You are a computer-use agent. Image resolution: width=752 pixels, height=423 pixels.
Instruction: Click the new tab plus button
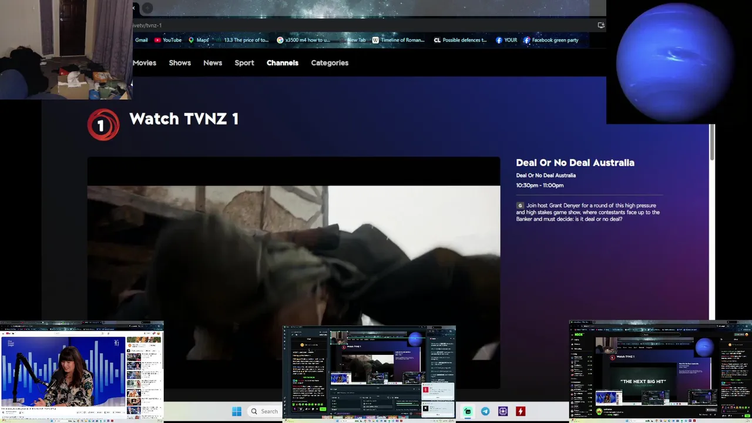[x=147, y=8]
